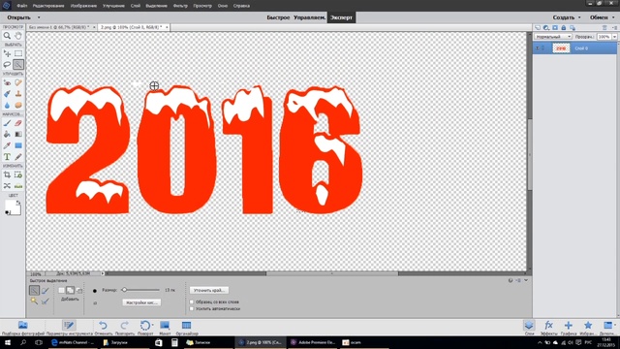This screenshot has height=349, width=620.
Task: Toggle visibility eye of layer Слой 0
Action: [x=538, y=48]
